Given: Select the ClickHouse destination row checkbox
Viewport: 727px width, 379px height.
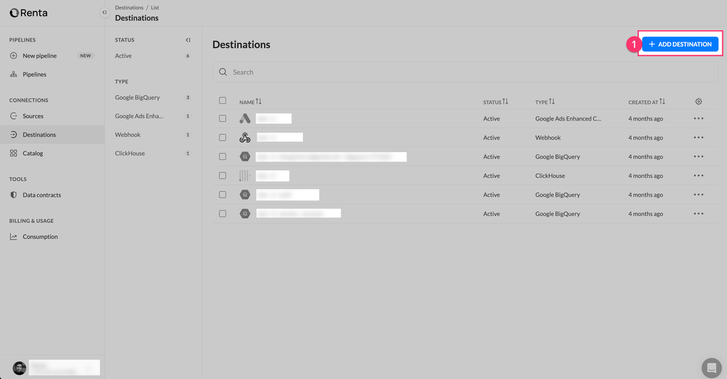Looking at the screenshot, I should 223,176.
